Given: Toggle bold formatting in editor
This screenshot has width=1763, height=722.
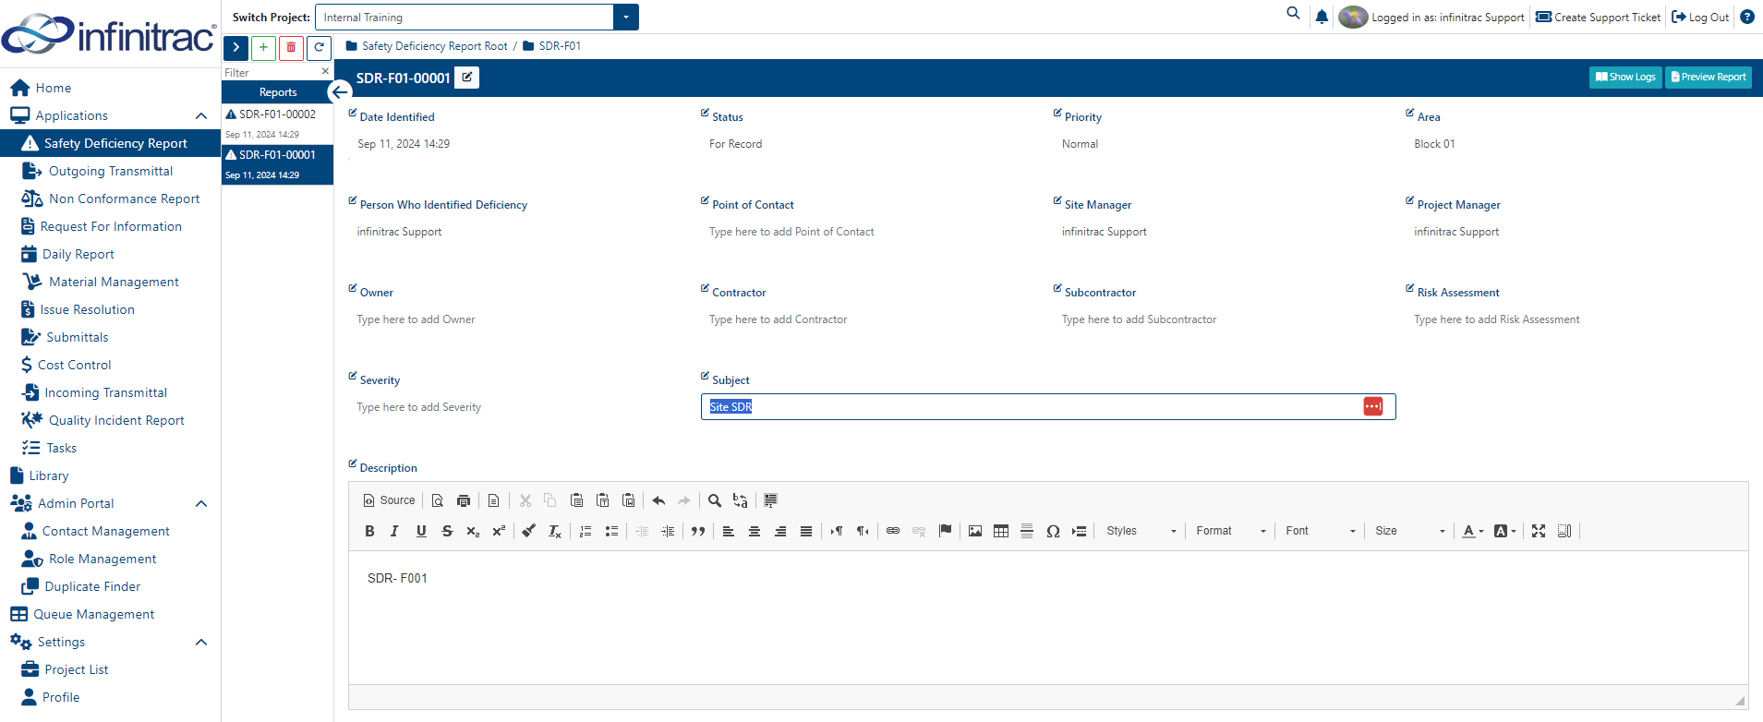Looking at the screenshot, I should 369,531.
